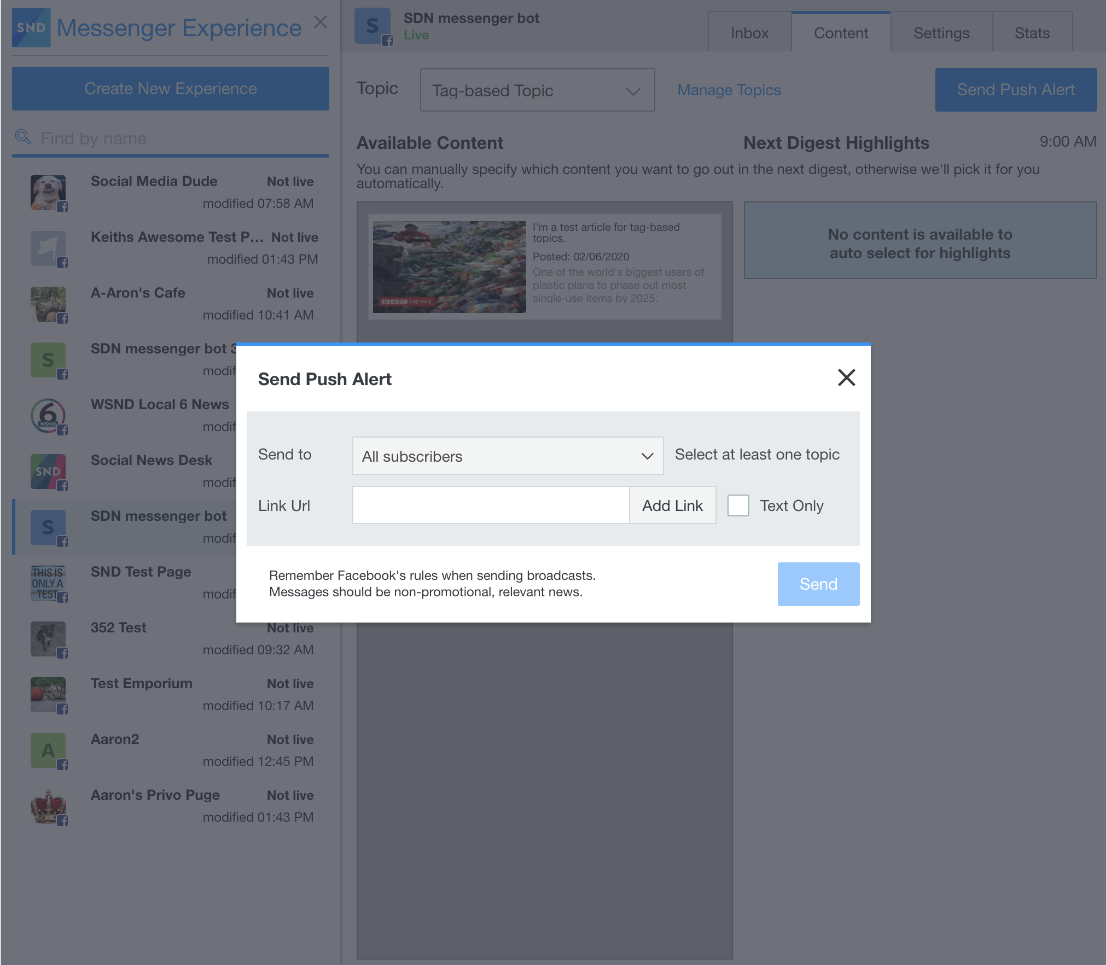The image size is (1106, 965).
Task: Select the blue S avatar in sidebar list
Action: [48, 527]
